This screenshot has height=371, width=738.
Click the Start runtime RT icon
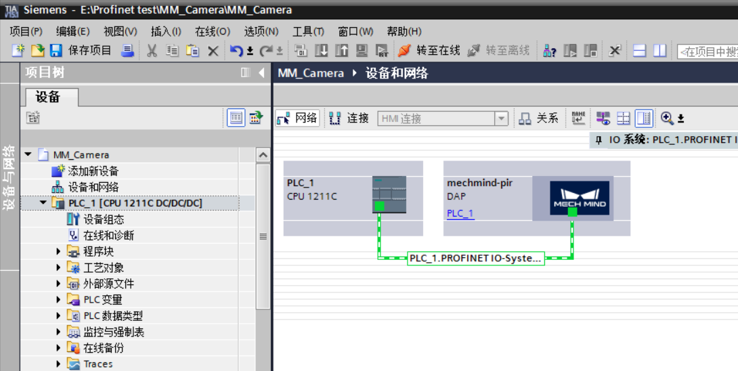pyautogui.click(x=382, y=50)
